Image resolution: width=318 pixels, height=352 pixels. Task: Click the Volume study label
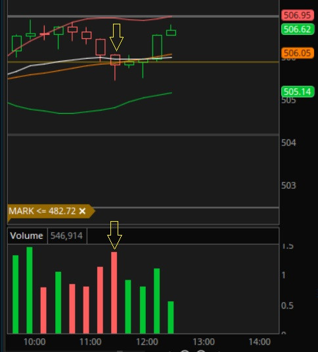[27, 236]
